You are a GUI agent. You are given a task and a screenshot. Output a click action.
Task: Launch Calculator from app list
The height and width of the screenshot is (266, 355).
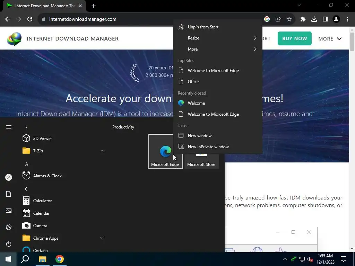click(63, 201)
